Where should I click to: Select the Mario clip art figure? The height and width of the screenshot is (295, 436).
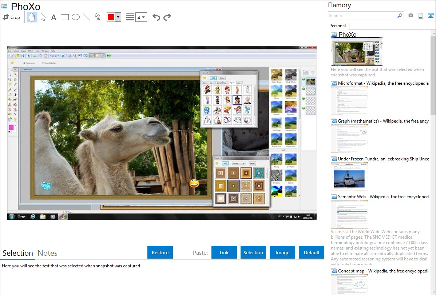(207, 89)
